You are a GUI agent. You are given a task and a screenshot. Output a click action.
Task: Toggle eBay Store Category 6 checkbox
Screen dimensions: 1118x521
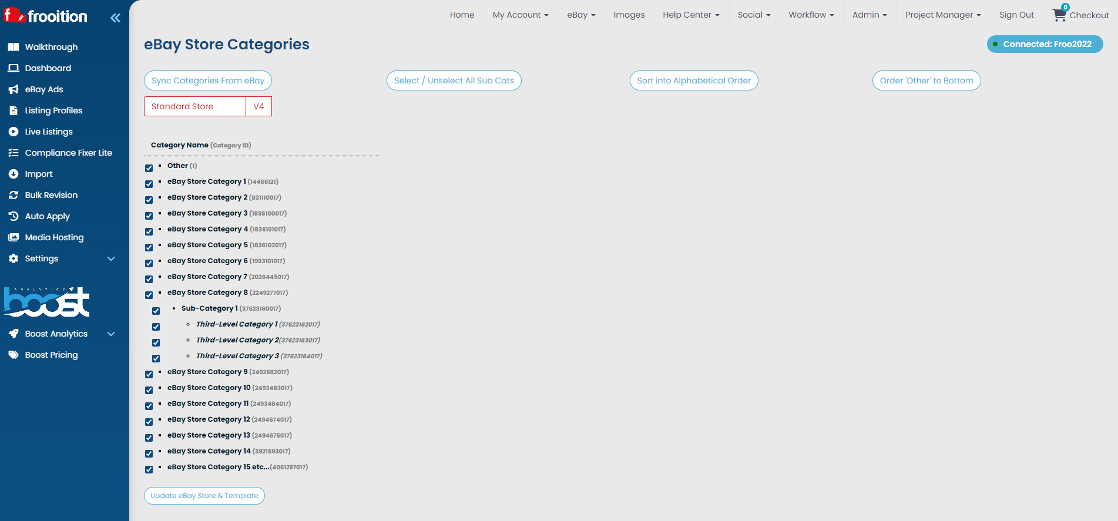pos(149,263)
